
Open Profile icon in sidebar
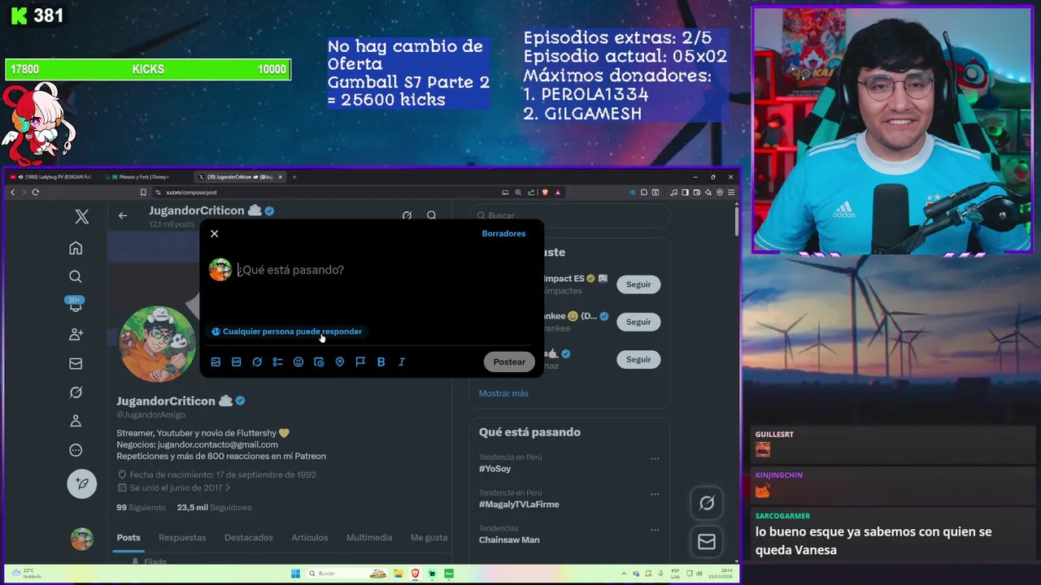tap(76, 421)
